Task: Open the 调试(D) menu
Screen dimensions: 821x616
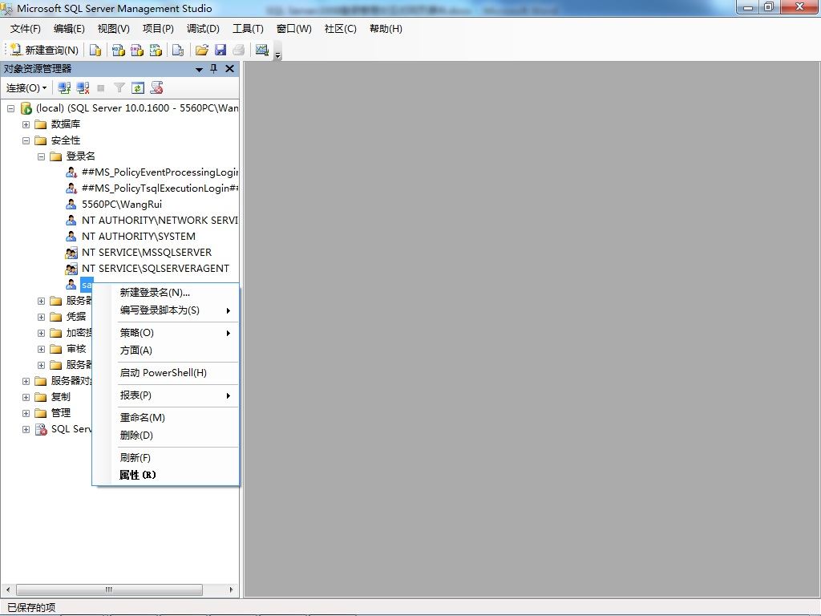Action: click(x=203, y=29)
